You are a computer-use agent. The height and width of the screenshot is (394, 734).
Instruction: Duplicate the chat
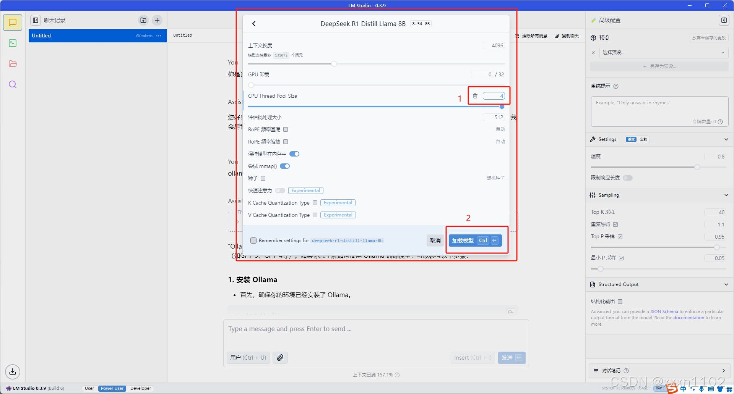[x=567, y=36]
